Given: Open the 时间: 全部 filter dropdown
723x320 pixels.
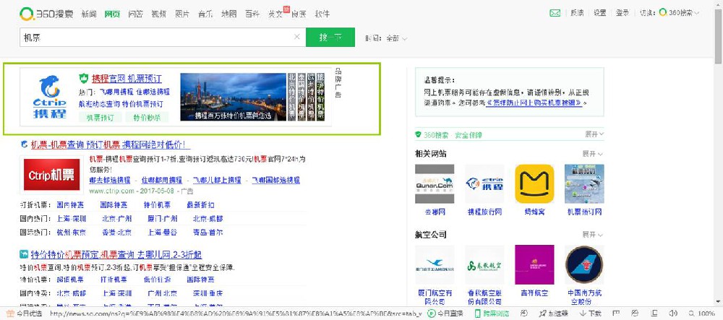Looking at the screenshot, I should pos(386,39).
